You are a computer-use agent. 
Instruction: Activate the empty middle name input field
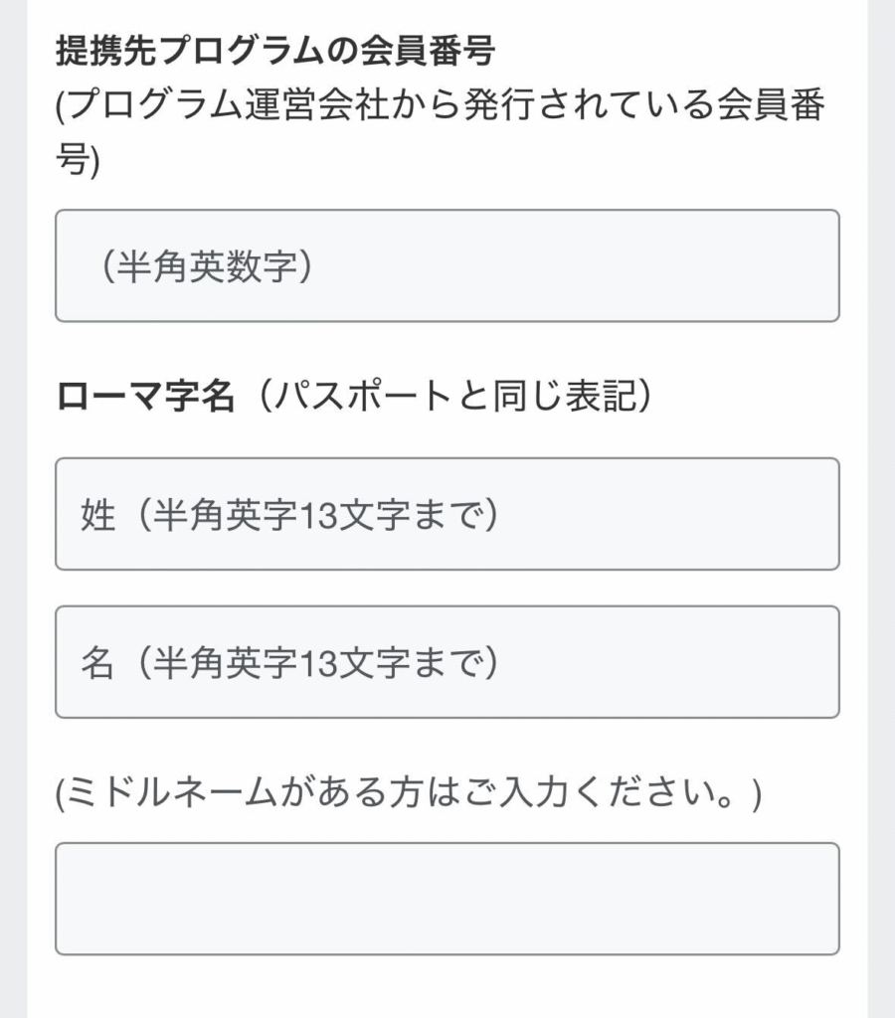(447, 899)
